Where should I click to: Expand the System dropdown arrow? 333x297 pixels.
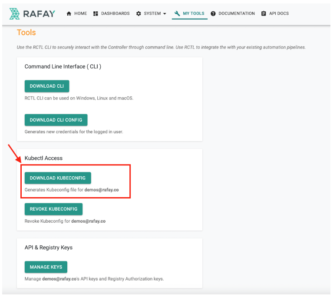coord(165,14)
